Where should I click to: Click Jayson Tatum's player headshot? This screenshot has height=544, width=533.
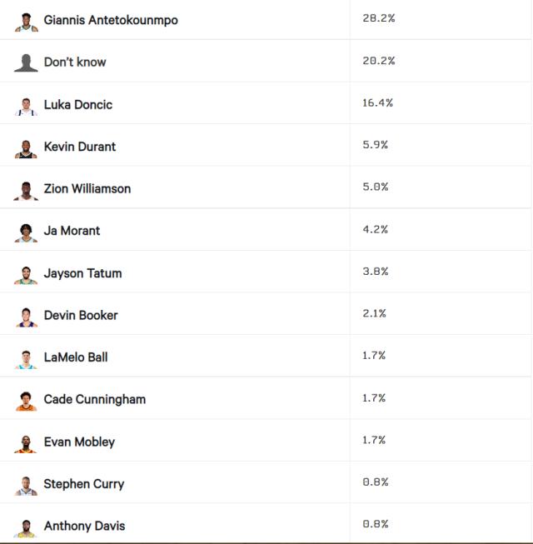tap(26, 274)
